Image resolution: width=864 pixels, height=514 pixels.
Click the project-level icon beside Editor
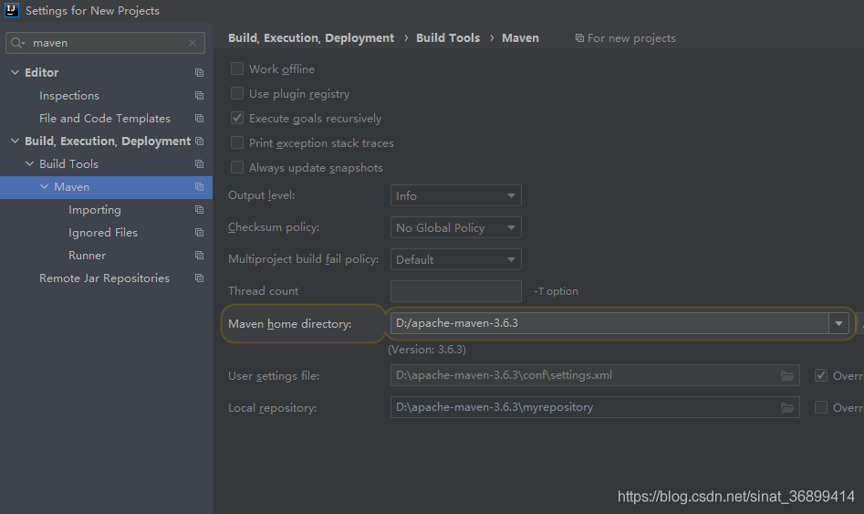[x=200, y=73]
